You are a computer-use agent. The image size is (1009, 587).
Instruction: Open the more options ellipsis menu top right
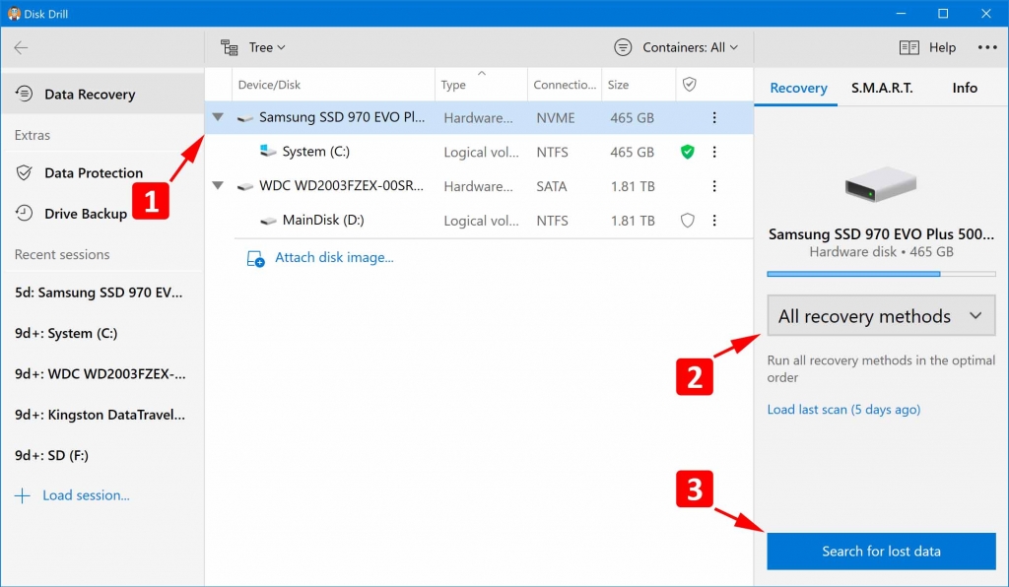pyautogui.click(x=987, y=46)
